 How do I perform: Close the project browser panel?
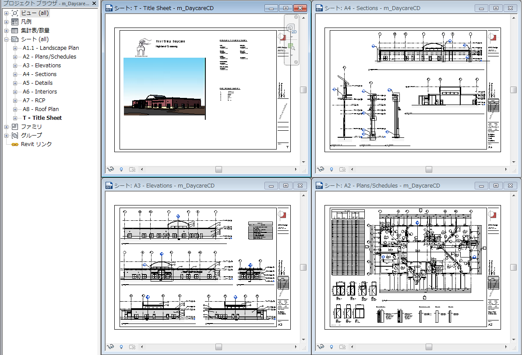pos(94,3)
